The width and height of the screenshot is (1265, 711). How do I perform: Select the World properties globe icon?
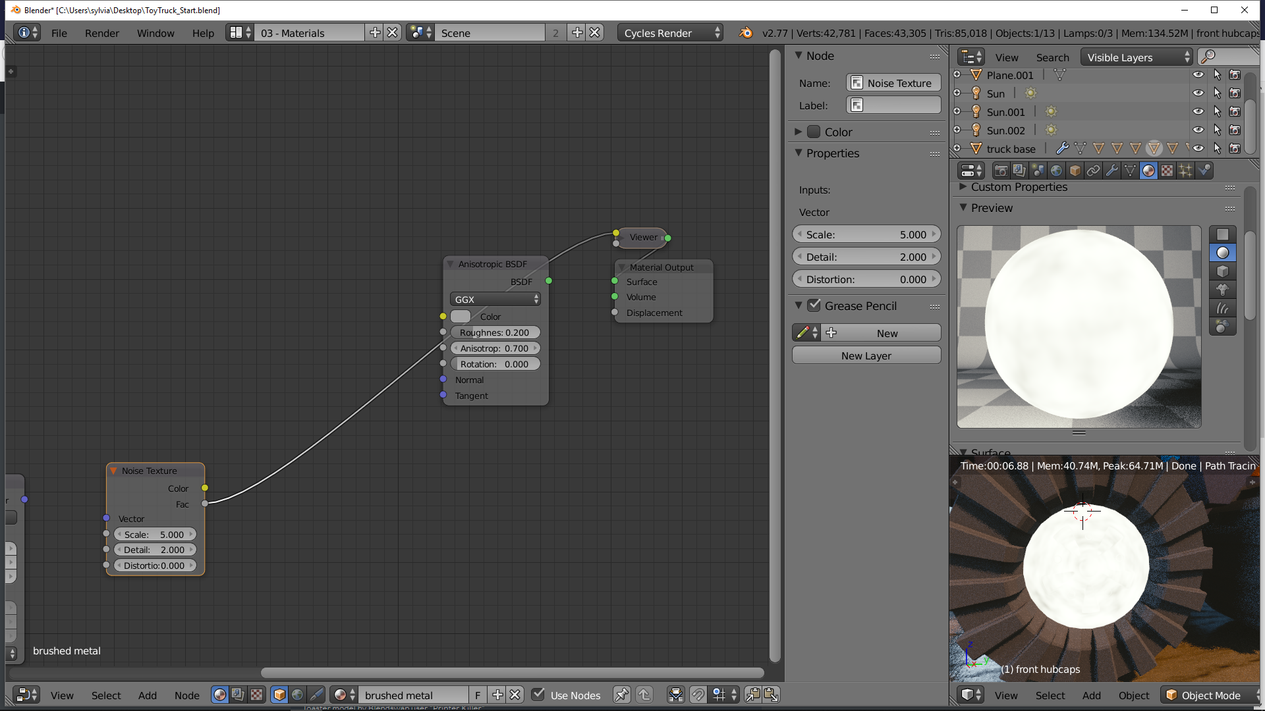click(1056, 171)
